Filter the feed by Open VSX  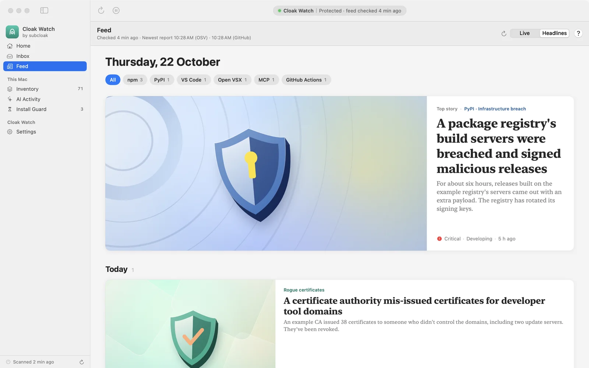[x=232, y=80]
